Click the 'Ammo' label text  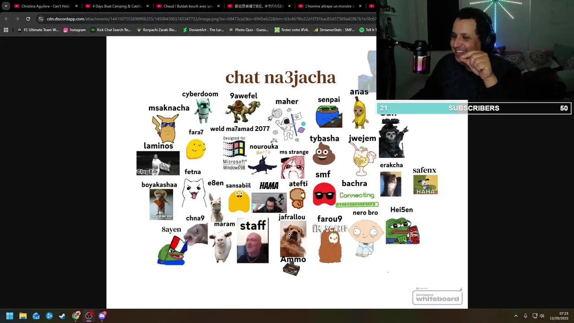tap(293, 259)
